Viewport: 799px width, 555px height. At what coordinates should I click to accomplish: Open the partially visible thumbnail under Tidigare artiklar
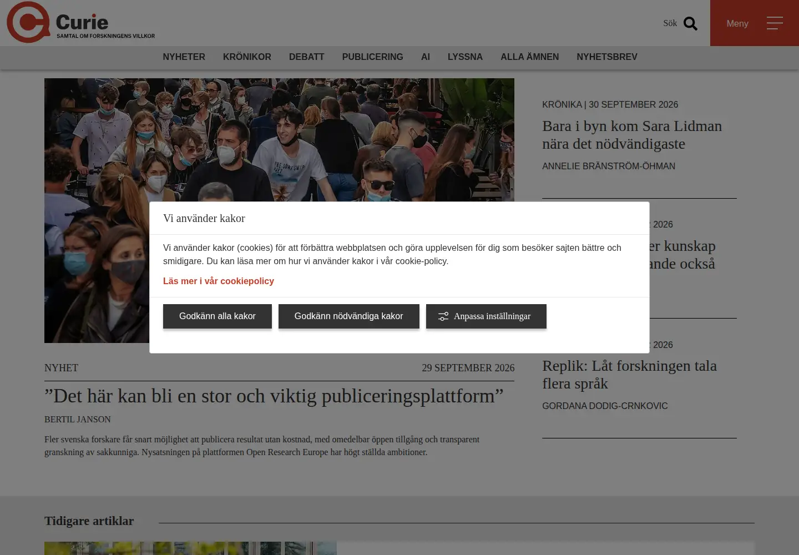coord(190,548)
